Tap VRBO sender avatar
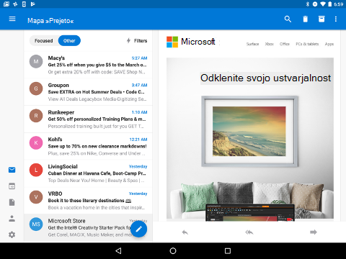346x259 pixels. [x=36, y=197]
